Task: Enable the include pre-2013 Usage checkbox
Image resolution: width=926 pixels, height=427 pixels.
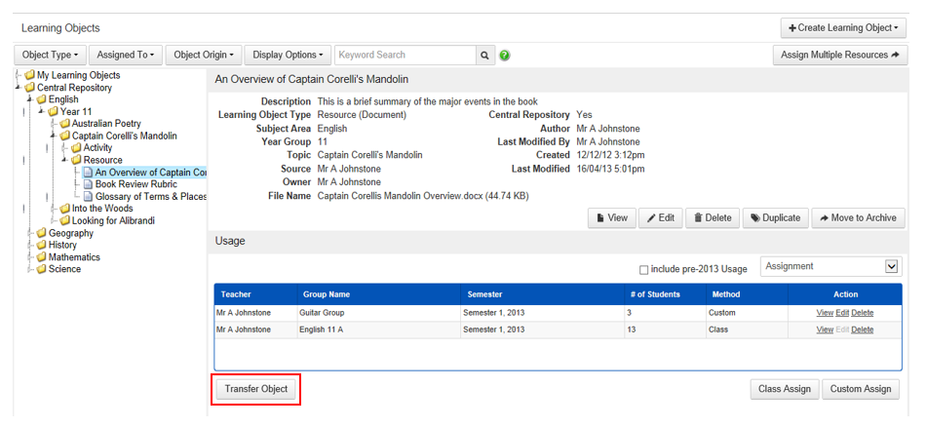Action: click(x=643, y=270)
